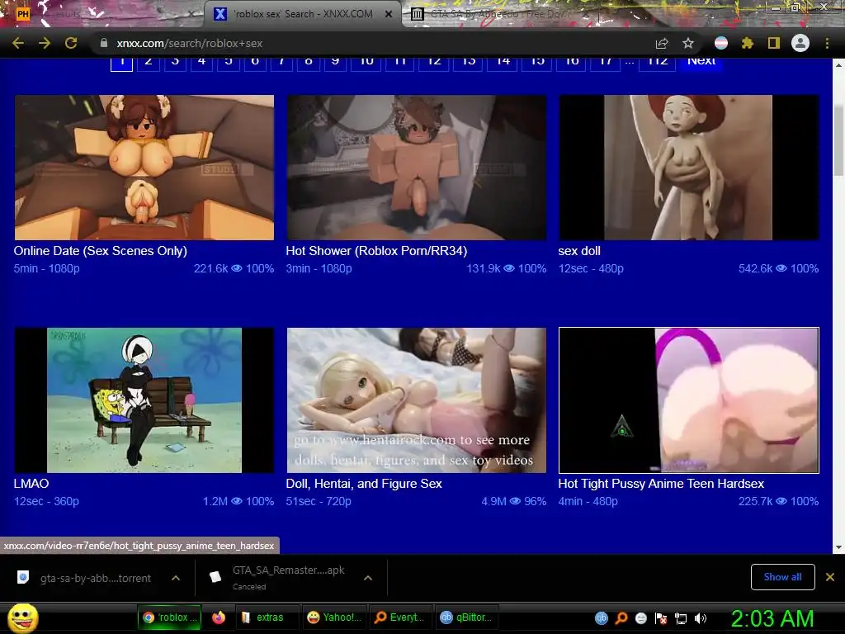The image size is (845, 634).
Task: Click the 2:03 AM clock
Action: click(772, 618)
